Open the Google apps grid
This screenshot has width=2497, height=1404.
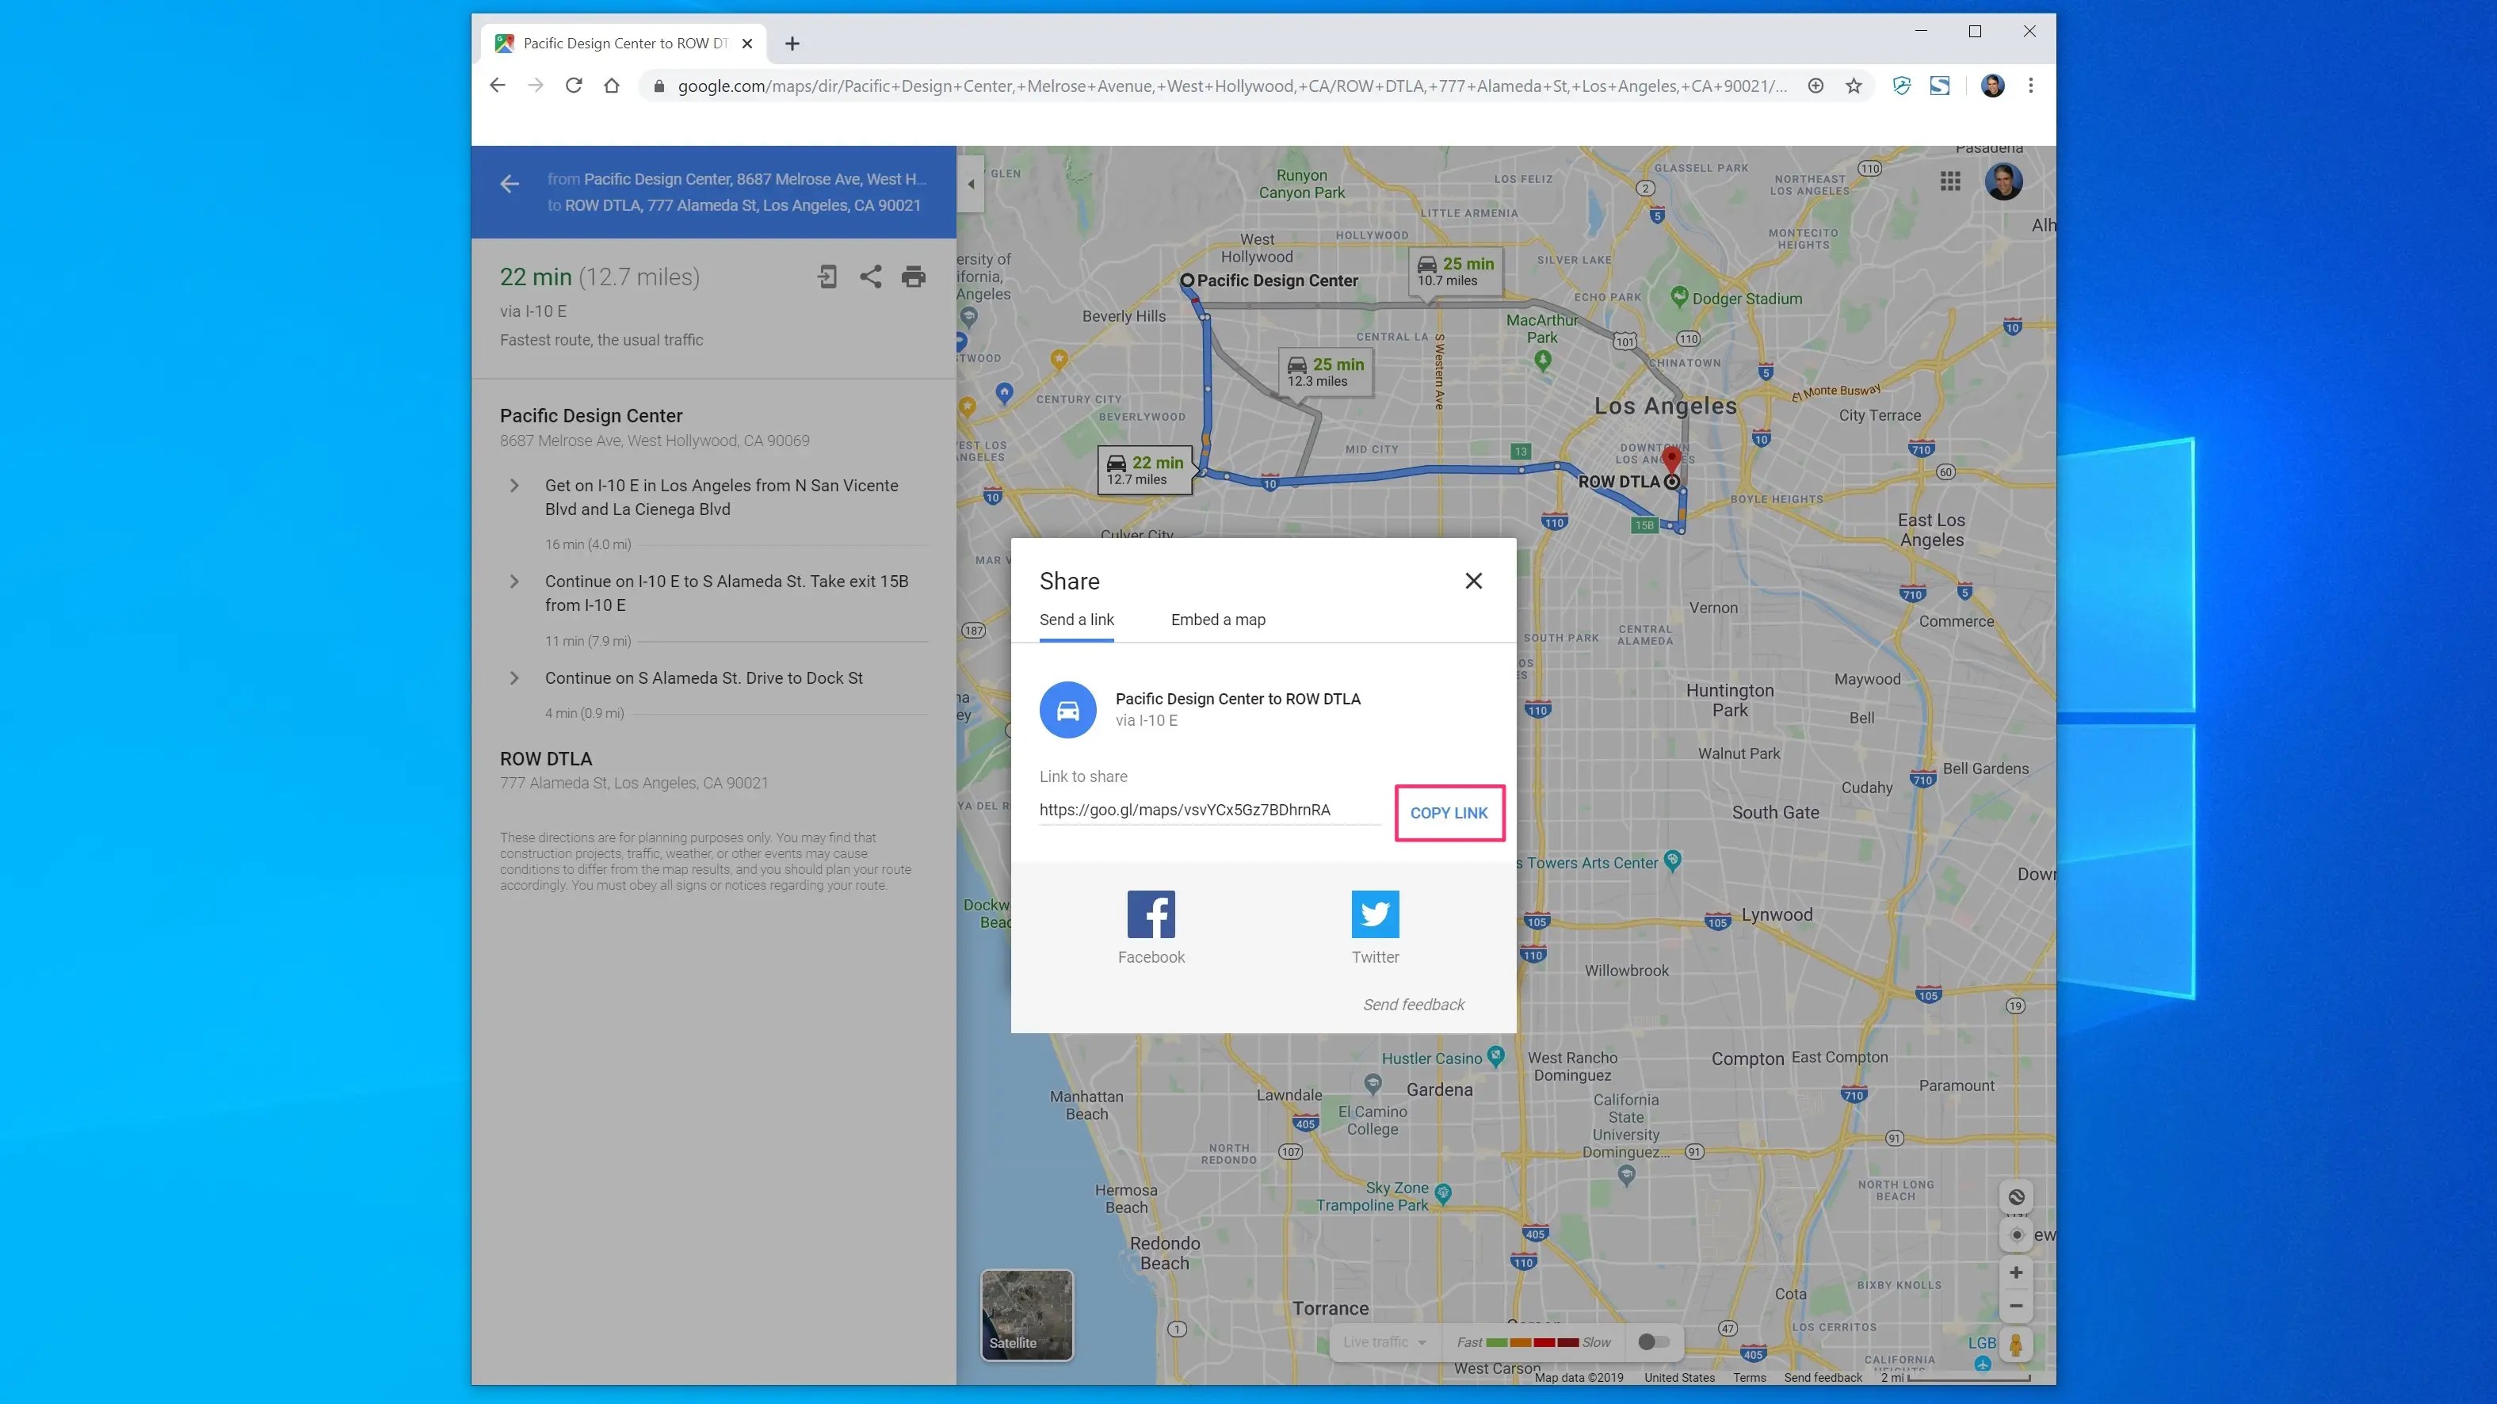pos(1950,181)
